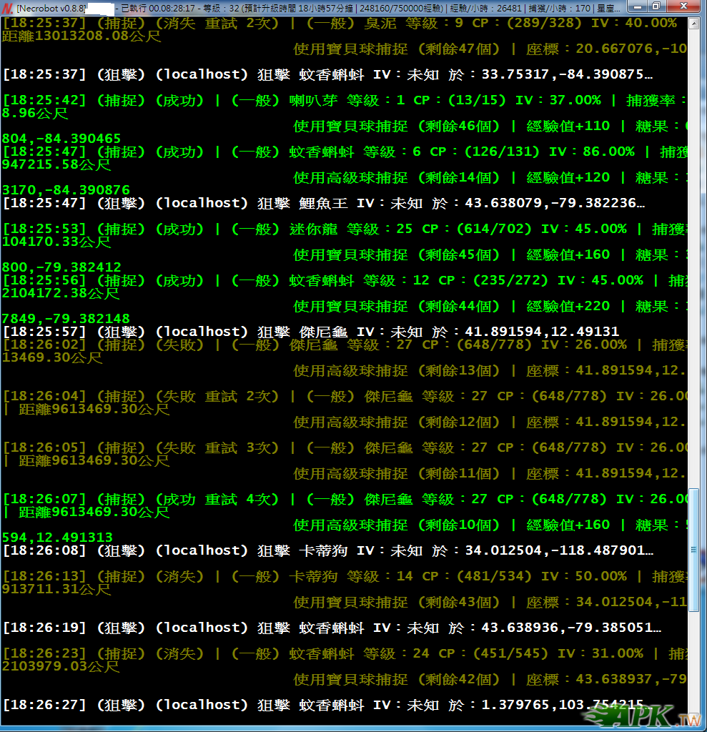This screenshot has width=707, height=732.
Task: Click the text 使用高級球捕捉 (剩餘12個)
Action: (x=397, y=422)
